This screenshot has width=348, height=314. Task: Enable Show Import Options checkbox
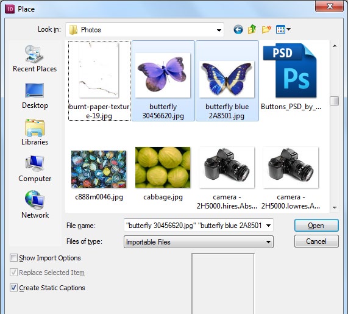[13, 258]
